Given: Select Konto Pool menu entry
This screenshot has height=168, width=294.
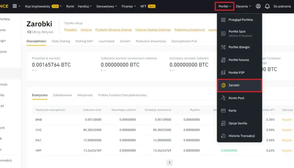Looking at the screenshot, I should (239, 98).
